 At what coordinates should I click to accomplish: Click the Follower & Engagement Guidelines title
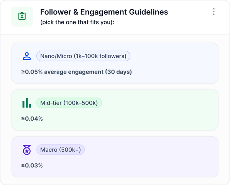pos(104,12)
